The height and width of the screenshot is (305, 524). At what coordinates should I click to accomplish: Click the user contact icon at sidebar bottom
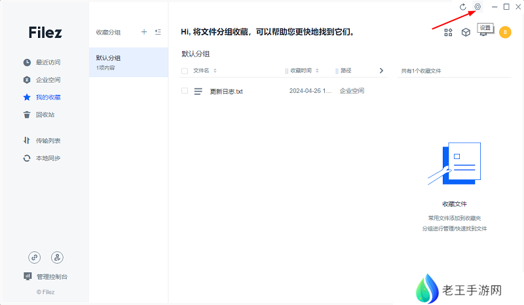click(57, 257)
